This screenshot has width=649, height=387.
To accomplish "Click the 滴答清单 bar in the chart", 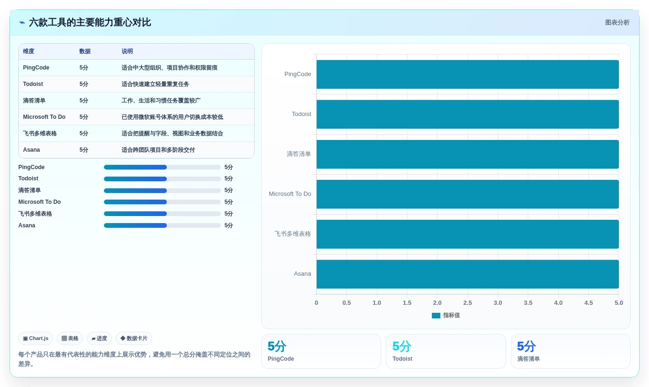I will 468,154.
